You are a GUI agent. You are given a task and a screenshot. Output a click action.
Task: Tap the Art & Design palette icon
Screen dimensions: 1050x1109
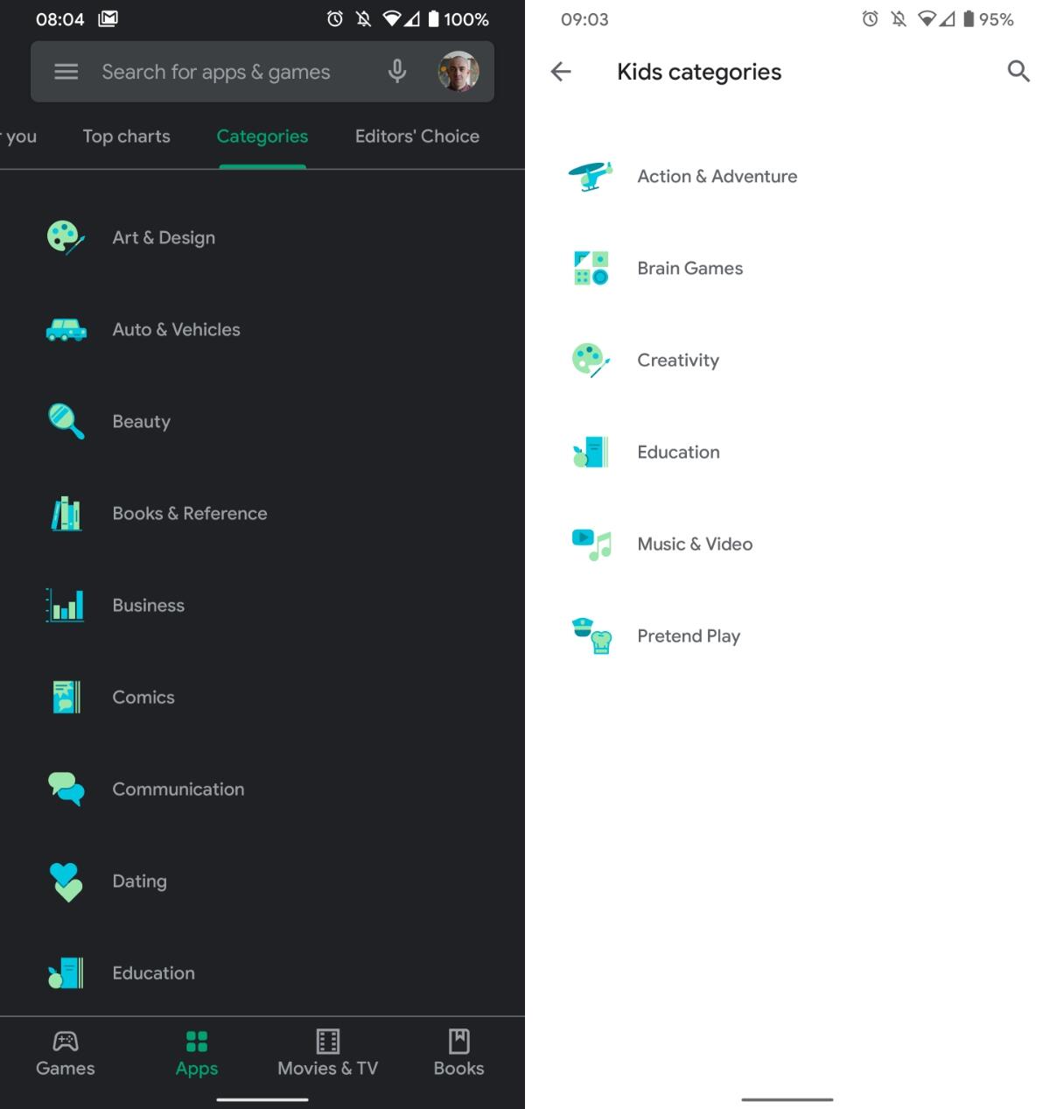click(66, 238)
